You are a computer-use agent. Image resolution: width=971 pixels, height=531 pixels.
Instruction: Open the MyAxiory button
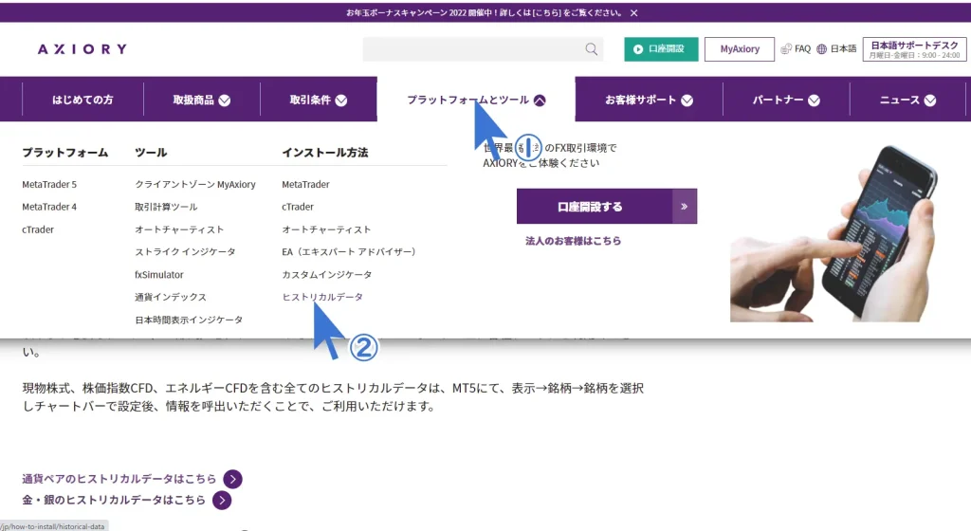(x=740, y=49)
